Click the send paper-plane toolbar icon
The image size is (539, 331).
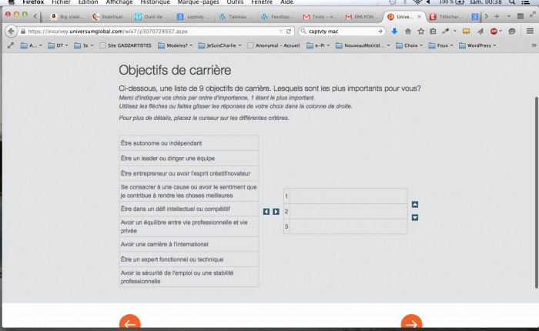click(x=480, y=32)
